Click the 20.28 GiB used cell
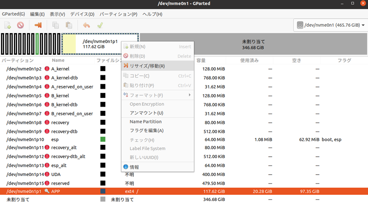The width and height of the screenshot is (368, 216). pos(262,191)
